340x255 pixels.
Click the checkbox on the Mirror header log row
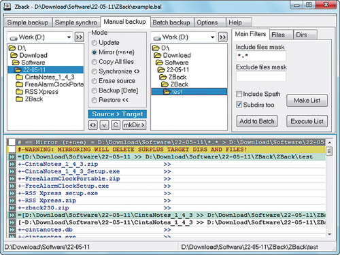(x=12, y=142)
